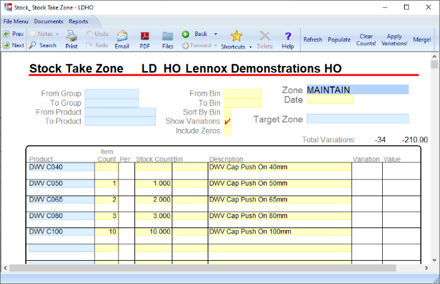This screenshot has width=440, height=284.
Task: Click the Redo toolbar item
Action: [x=97, y=45]
